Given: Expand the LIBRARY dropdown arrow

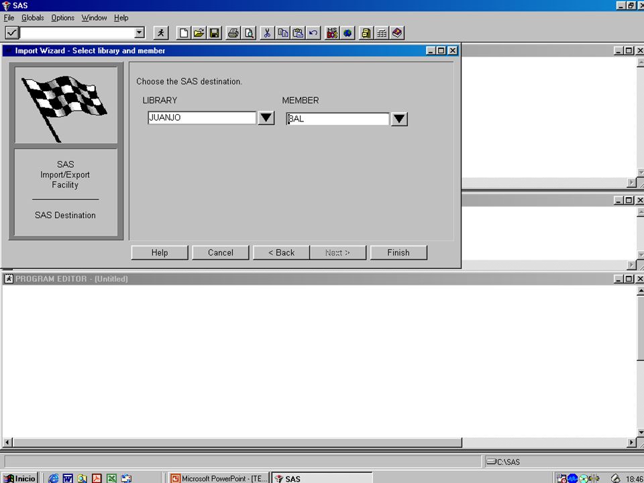Looking at the screenshot, I should point(266,118).
